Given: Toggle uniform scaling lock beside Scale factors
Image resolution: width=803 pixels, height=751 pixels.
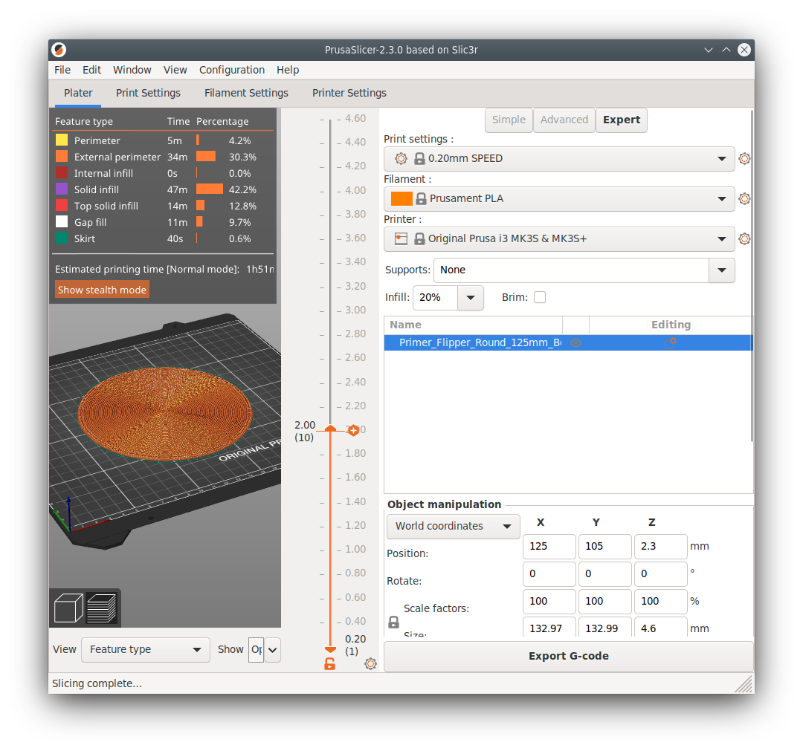Looking at the screenshot, I should (393, 622).
